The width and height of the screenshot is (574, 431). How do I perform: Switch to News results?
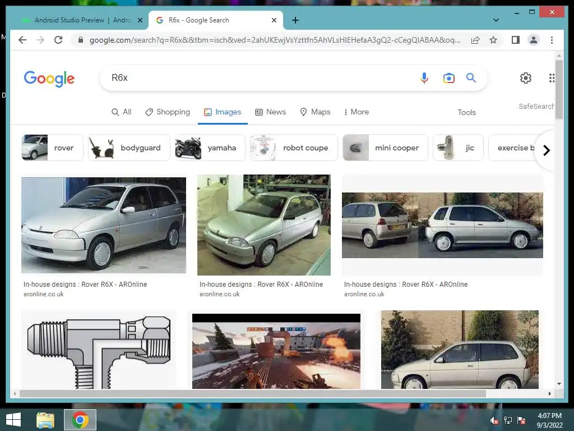270,112
